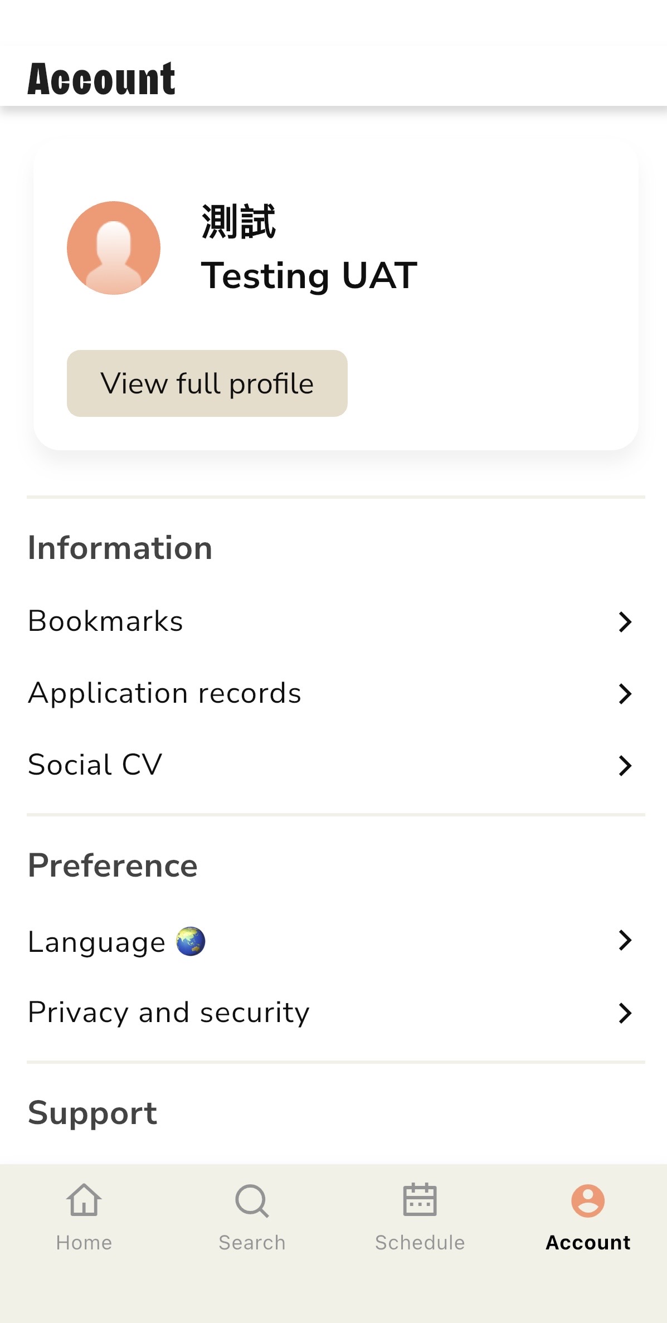This screenshot has width=667, height=1323.
Task: Click the View full profile button
Action: (207, 383)
